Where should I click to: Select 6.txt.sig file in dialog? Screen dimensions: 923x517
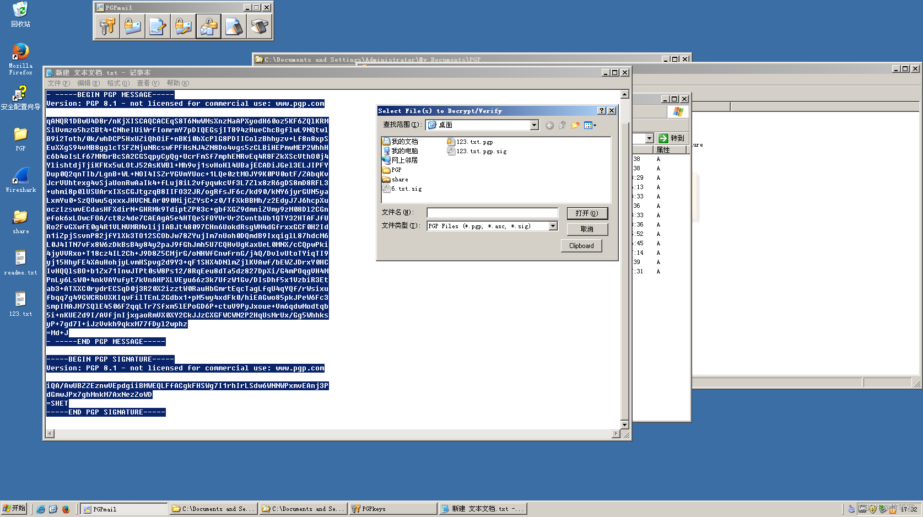point(402,189)
